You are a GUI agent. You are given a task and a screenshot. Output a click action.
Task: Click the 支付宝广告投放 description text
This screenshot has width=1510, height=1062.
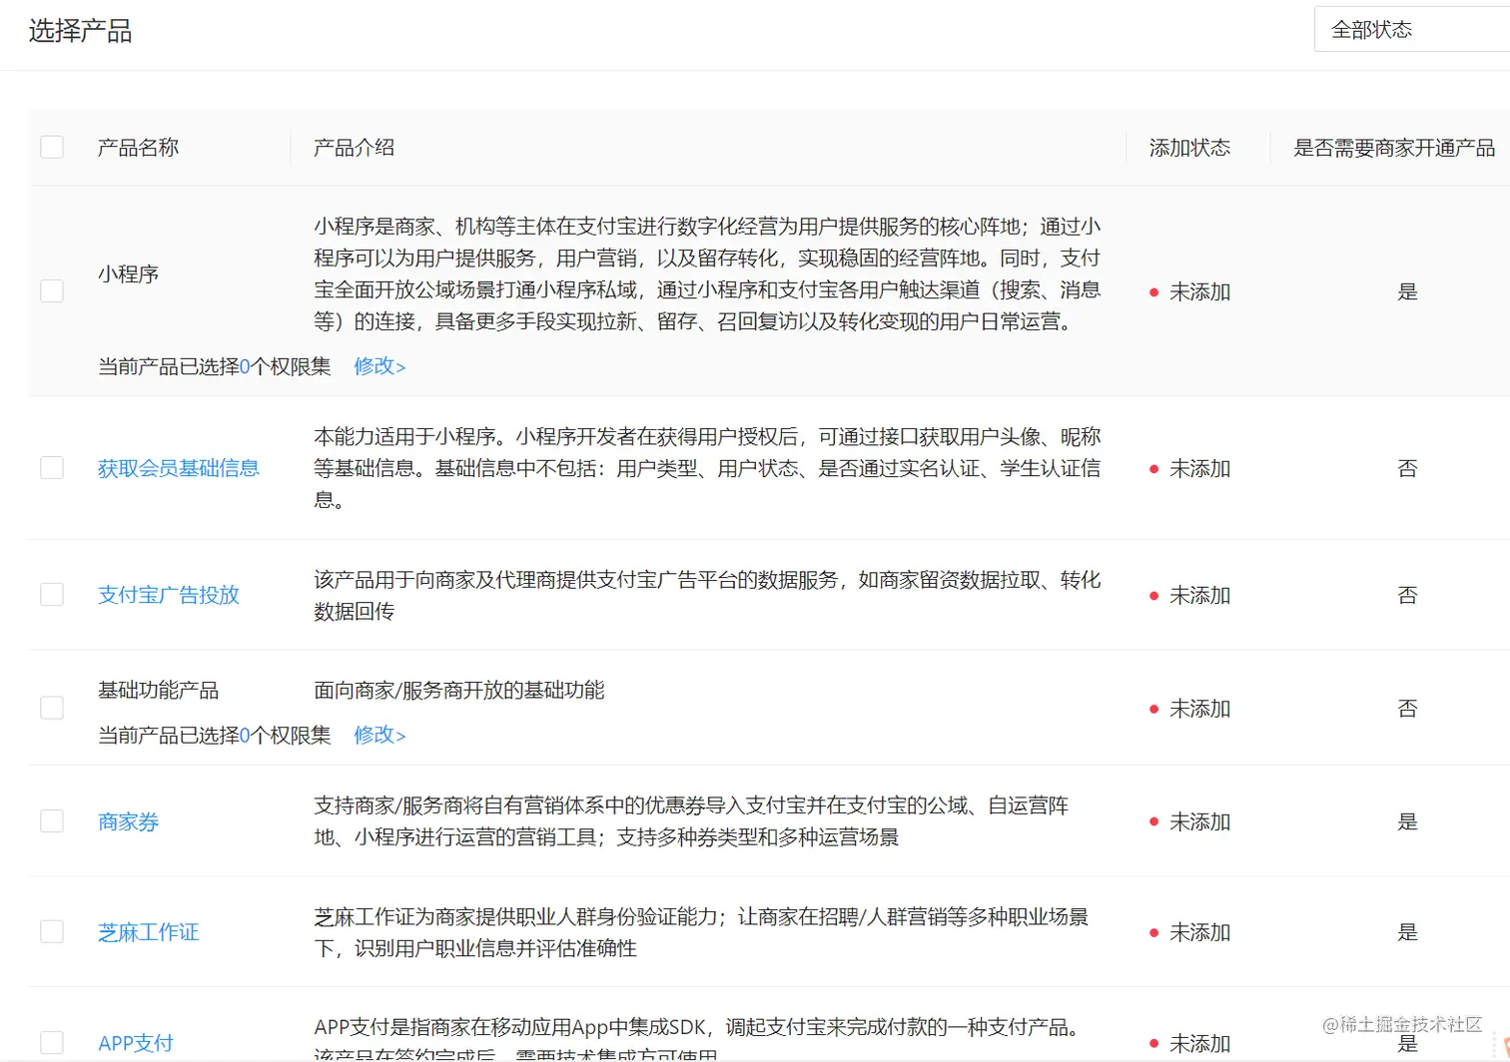(x=707, y=595)
